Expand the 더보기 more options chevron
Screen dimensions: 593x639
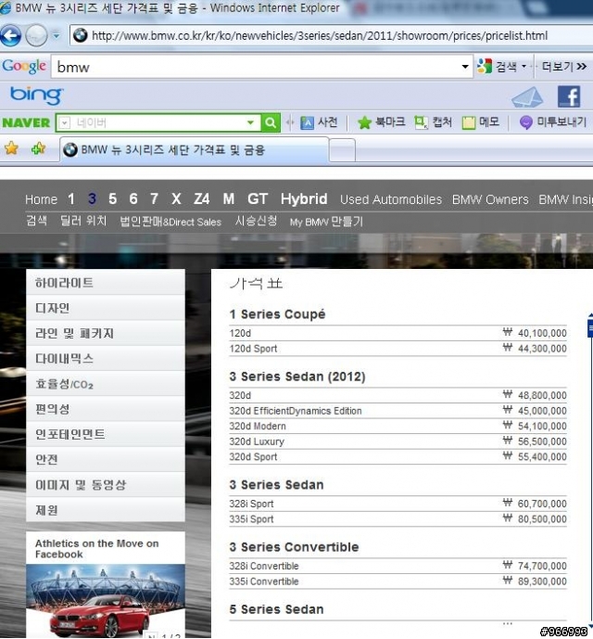click(564, 67)
